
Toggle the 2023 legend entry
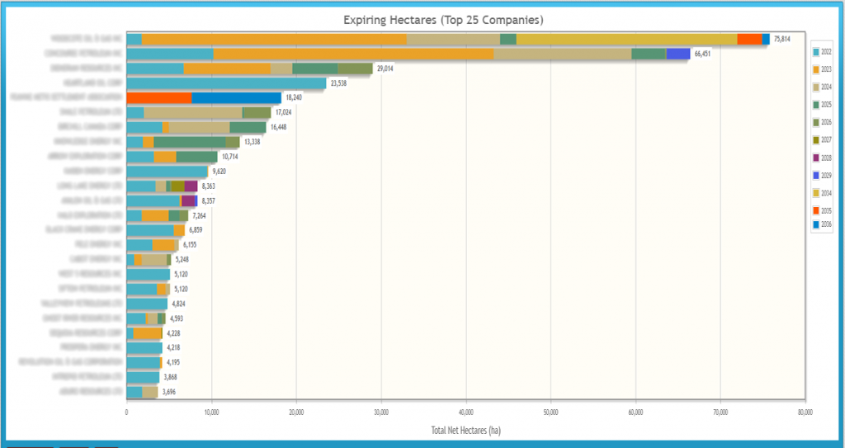coord(823,69)
